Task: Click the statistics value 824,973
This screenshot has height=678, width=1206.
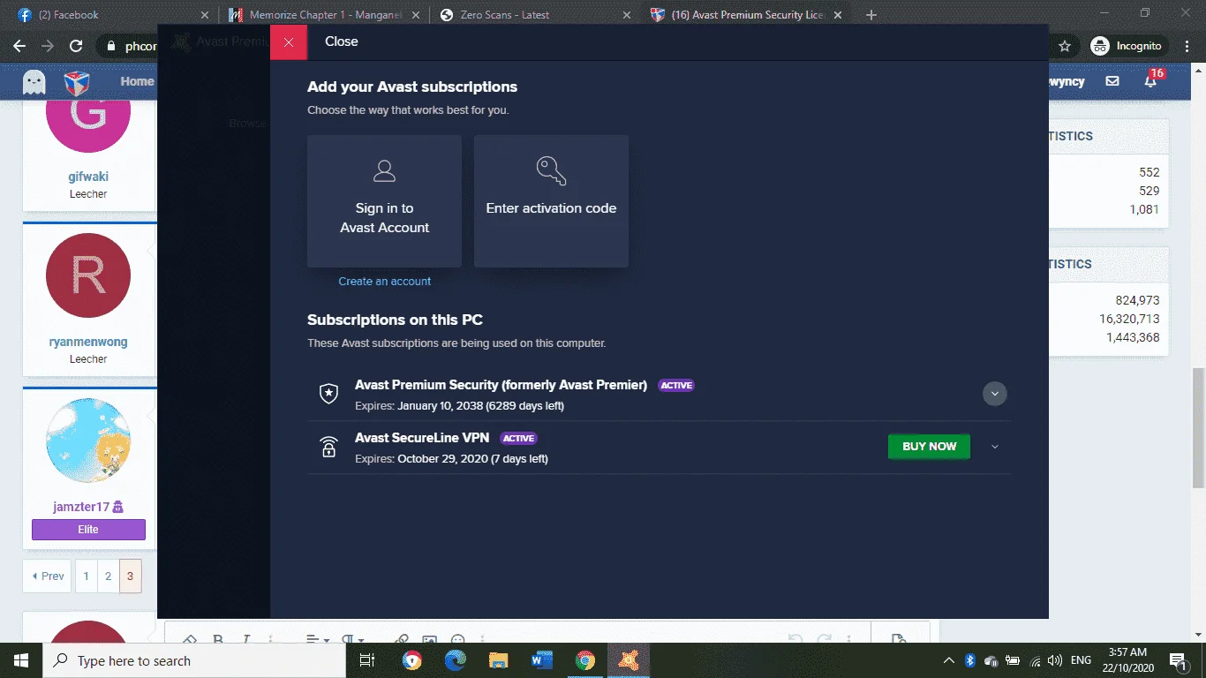Action: click(1137, 300)
